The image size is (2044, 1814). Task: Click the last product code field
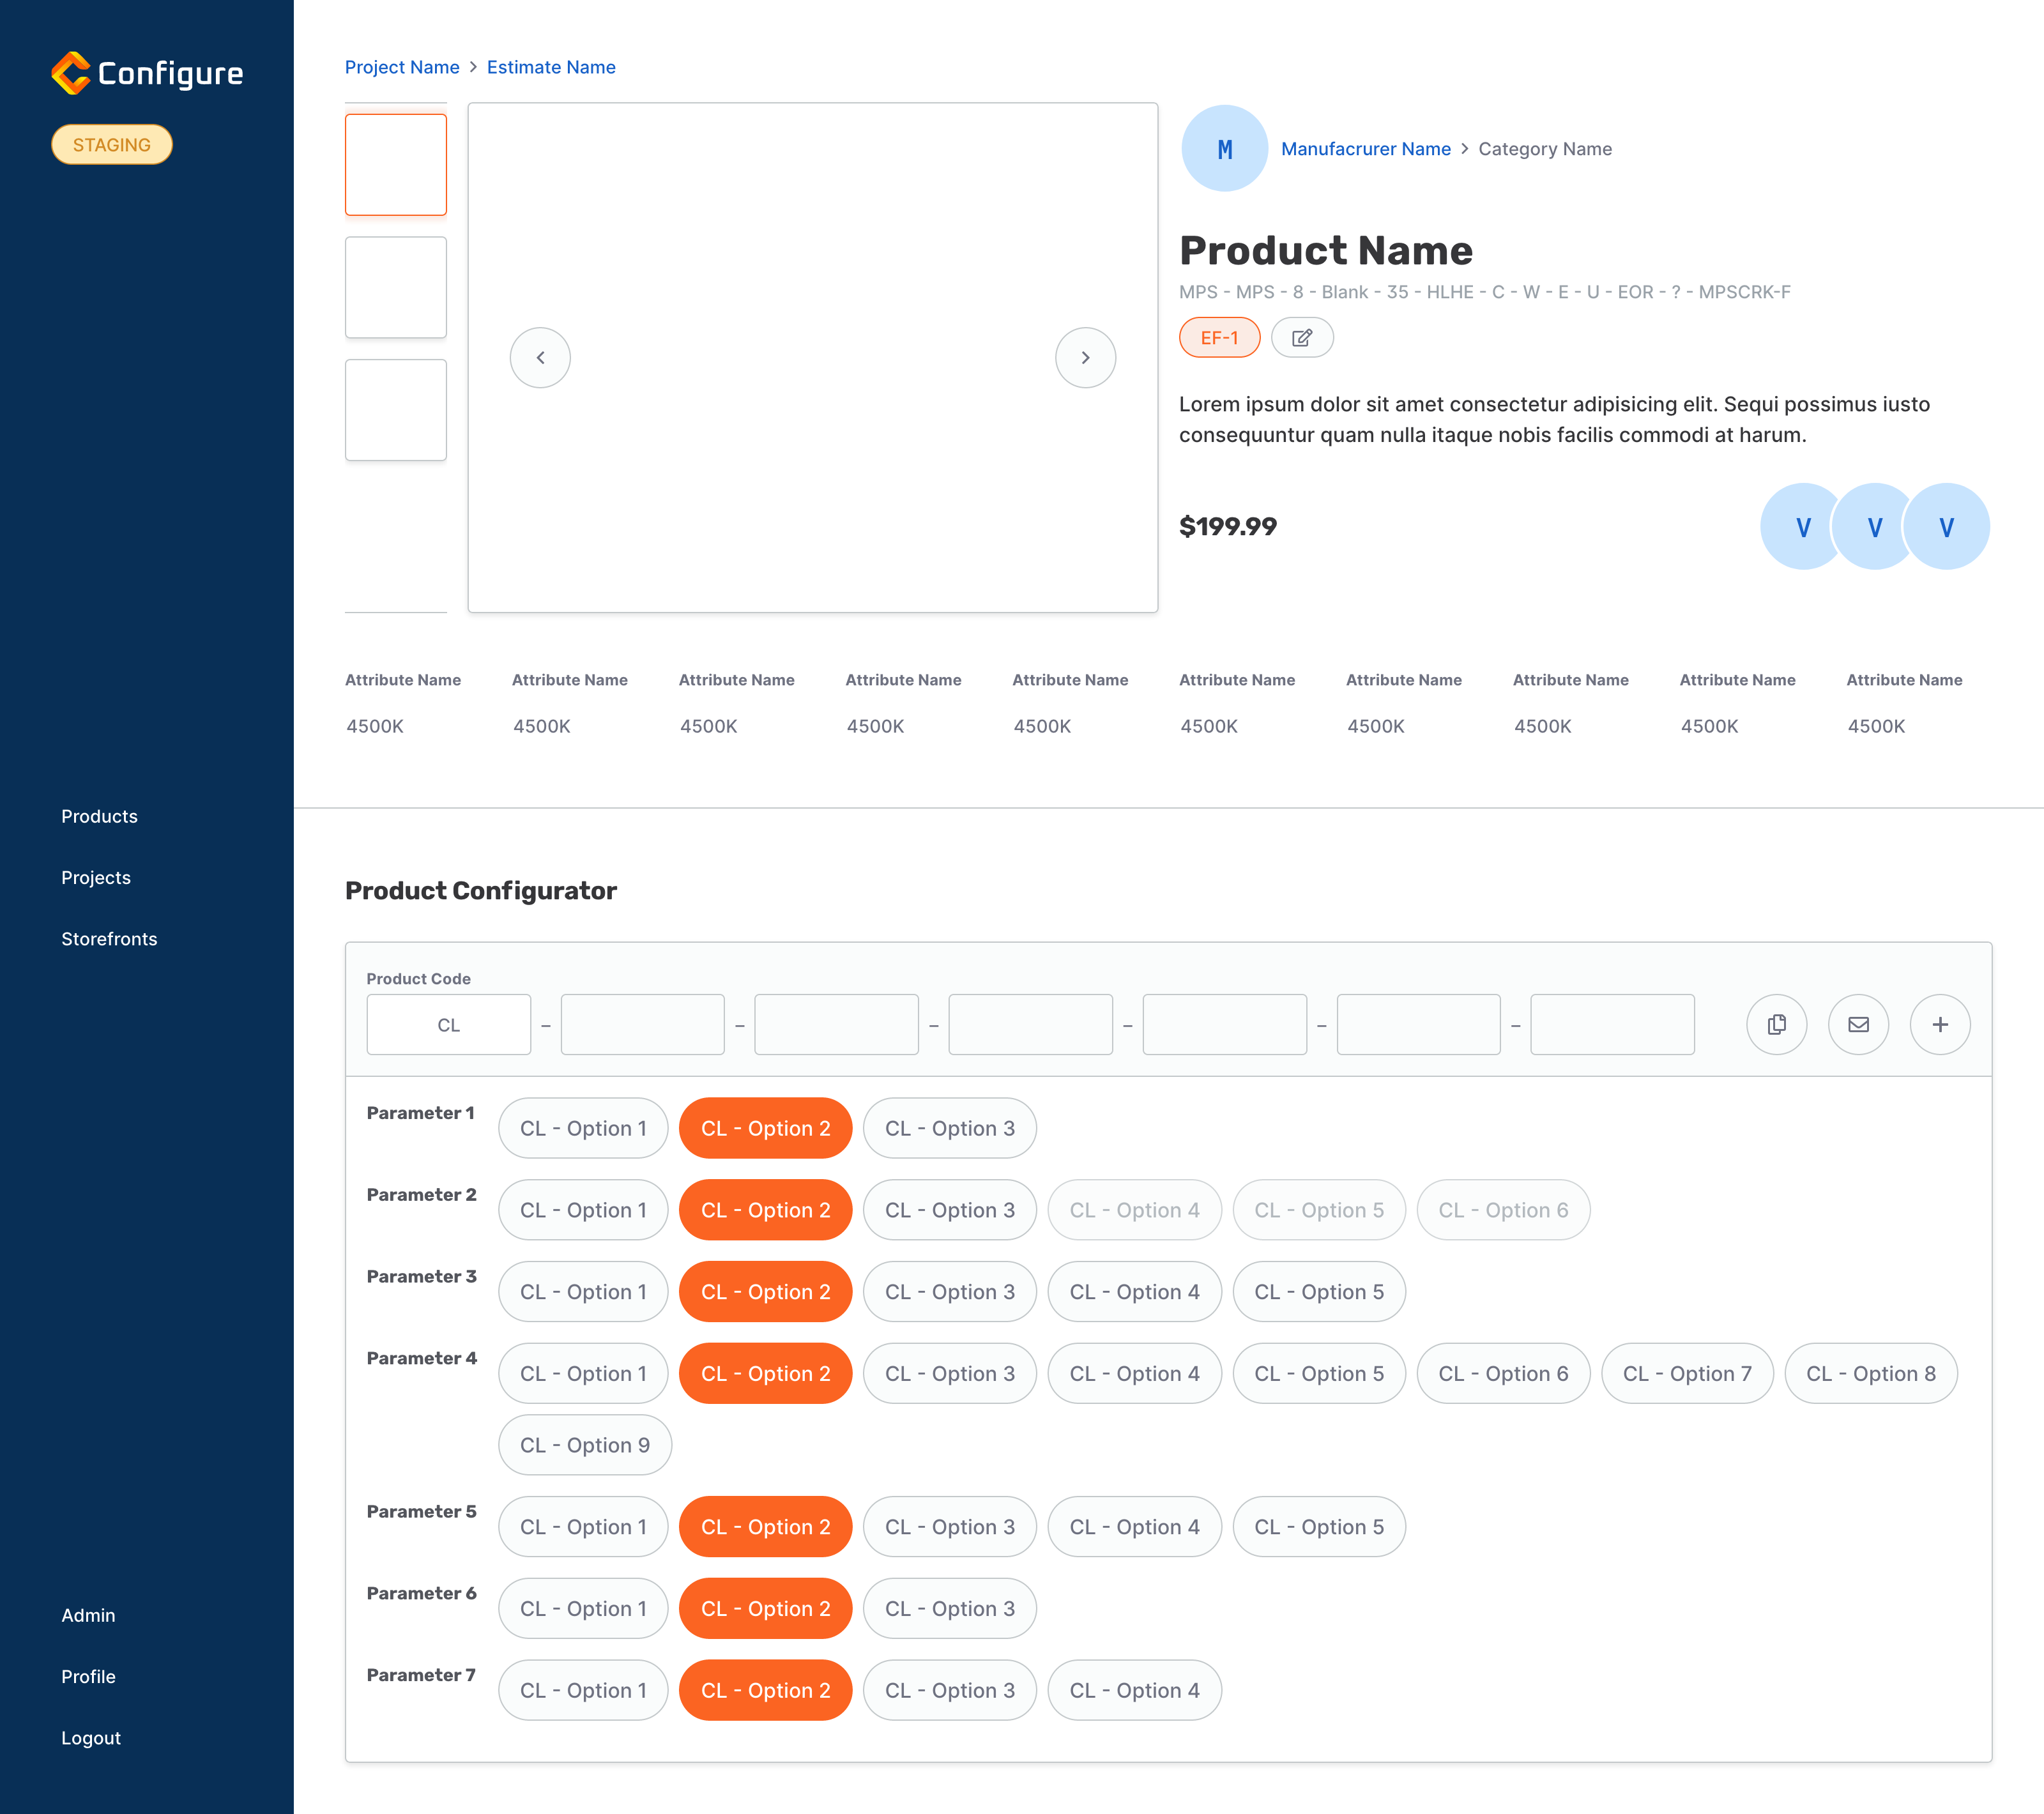point(1612,1024)
